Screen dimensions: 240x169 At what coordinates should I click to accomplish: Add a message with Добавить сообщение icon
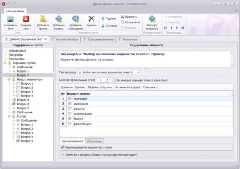75,19
